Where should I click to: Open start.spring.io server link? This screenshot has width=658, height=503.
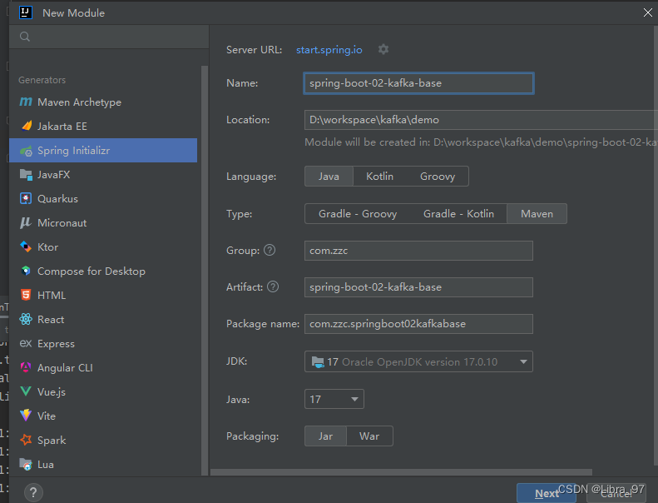tap(329, 50)
